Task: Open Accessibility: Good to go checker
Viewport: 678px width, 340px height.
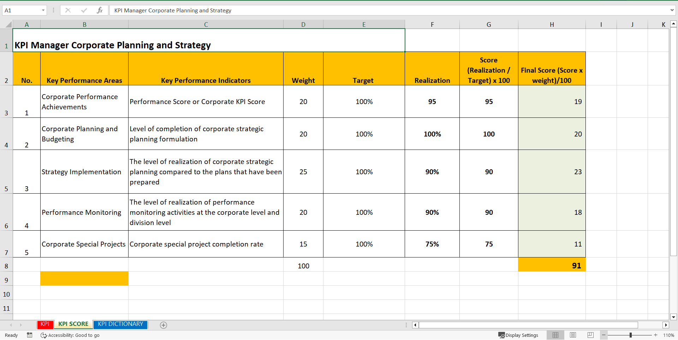Action: point(70,335)
